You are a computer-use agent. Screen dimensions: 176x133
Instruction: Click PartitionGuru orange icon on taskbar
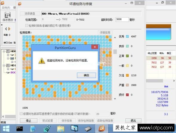(102, 129)
